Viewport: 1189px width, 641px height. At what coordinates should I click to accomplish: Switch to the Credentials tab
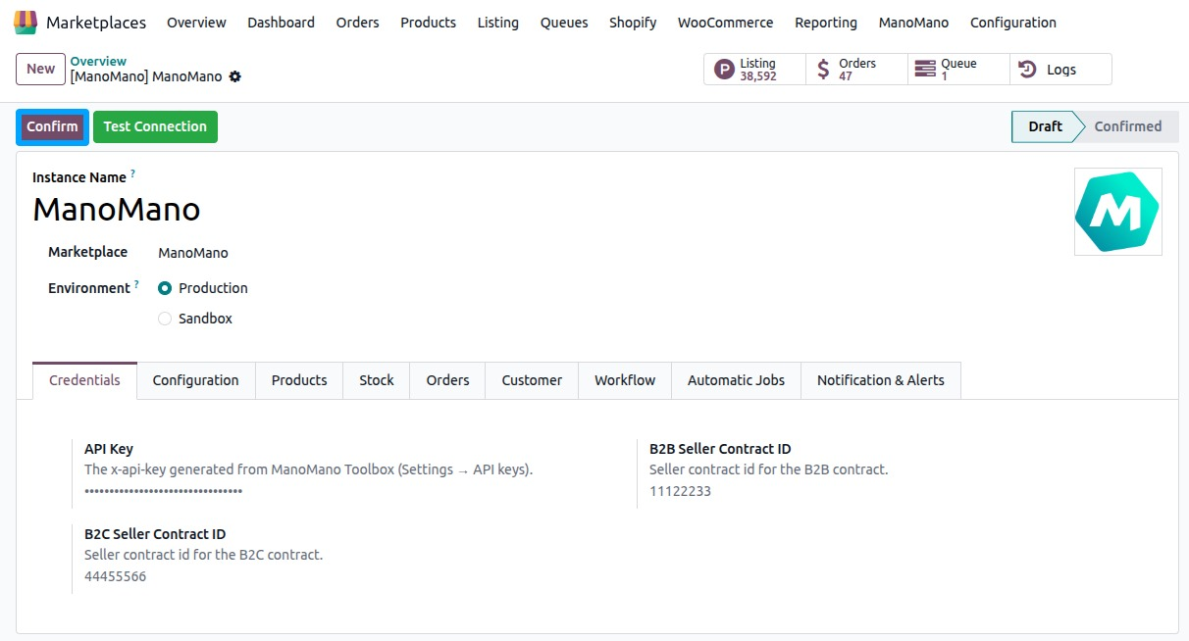(x=84, y=380)
